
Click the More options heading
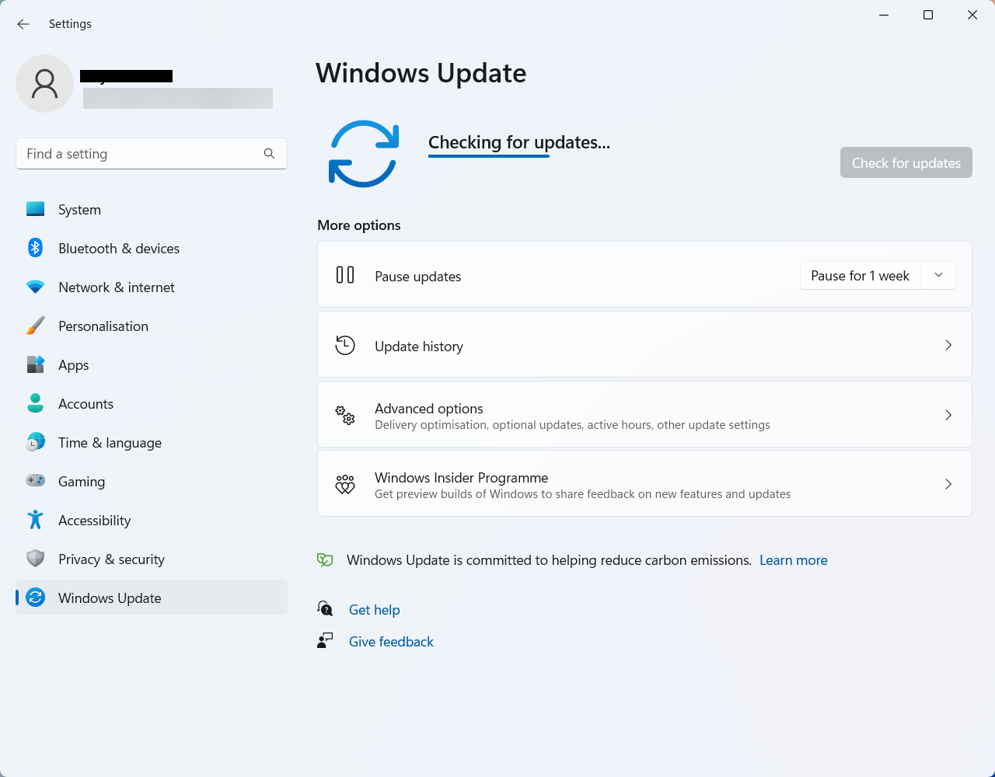[x=359, y=225]
